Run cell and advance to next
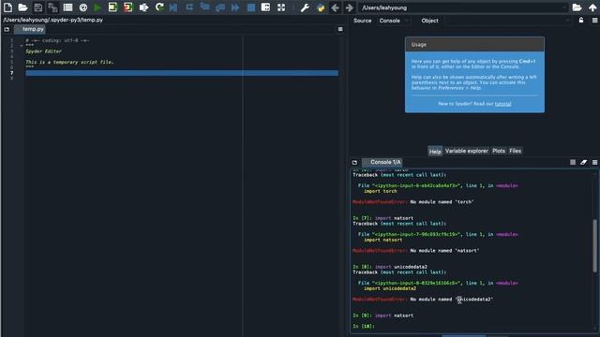Screen dimensions: 600x337 click(127, 7)
